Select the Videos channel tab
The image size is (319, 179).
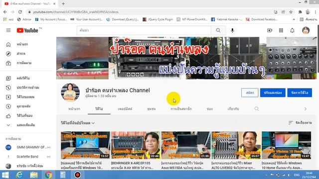[x=99, y=109]
